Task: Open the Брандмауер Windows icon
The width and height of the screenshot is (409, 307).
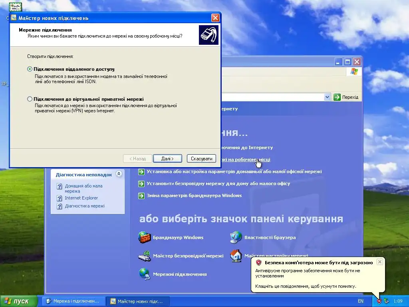Action: click(x=144, y=237)
